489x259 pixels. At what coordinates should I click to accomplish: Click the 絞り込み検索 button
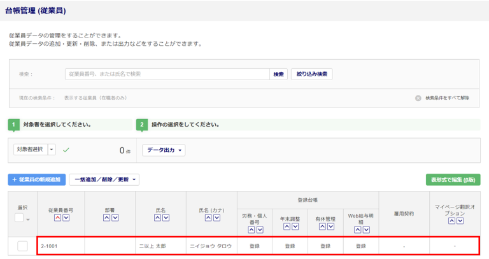pyautogui.click(x=311, y=74)
